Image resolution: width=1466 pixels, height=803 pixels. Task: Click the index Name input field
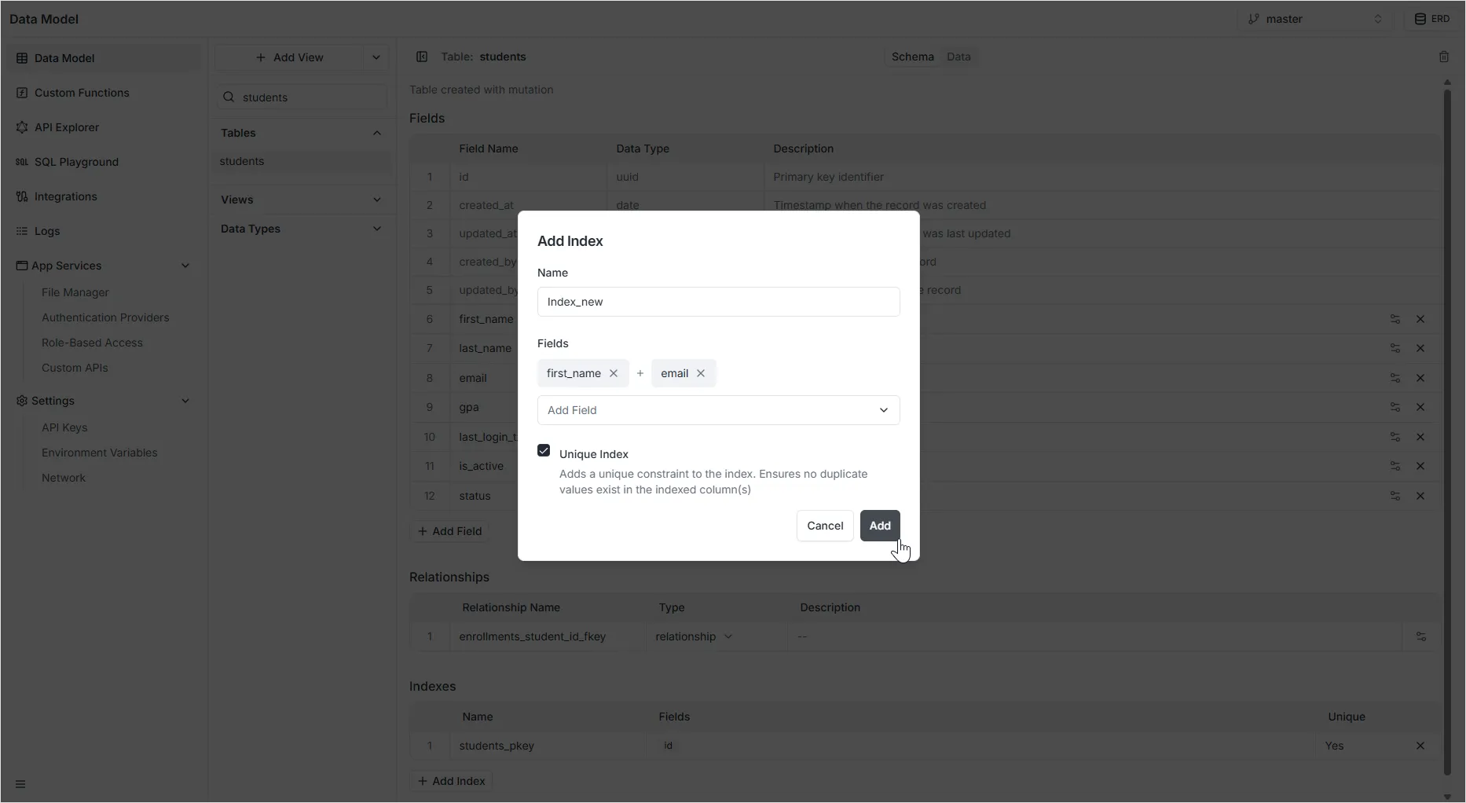point(718,302)
